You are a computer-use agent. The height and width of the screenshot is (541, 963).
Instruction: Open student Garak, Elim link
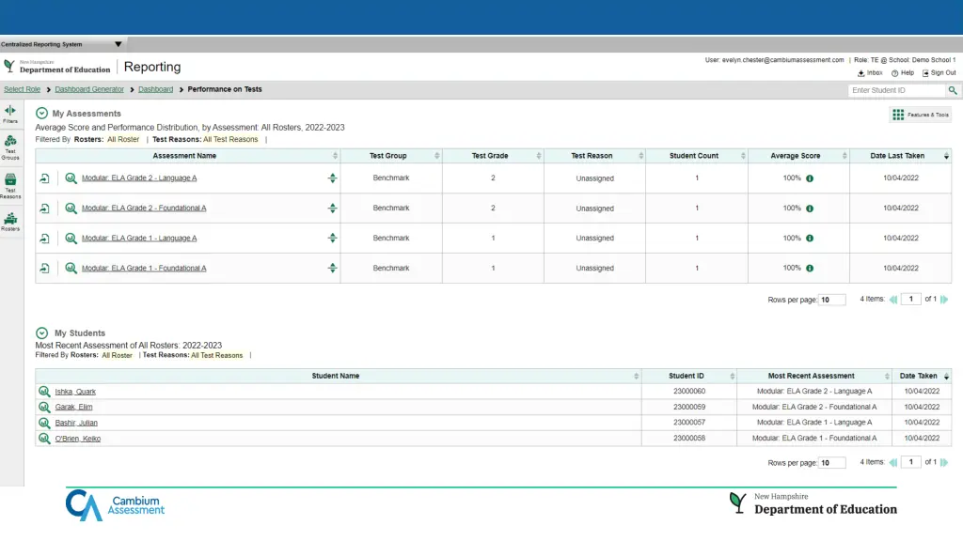pos(73,407)
